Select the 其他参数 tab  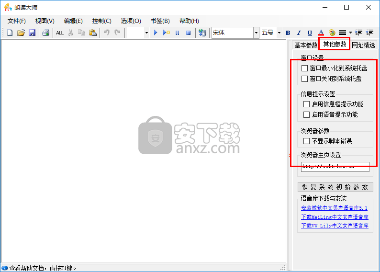point(335,44)
